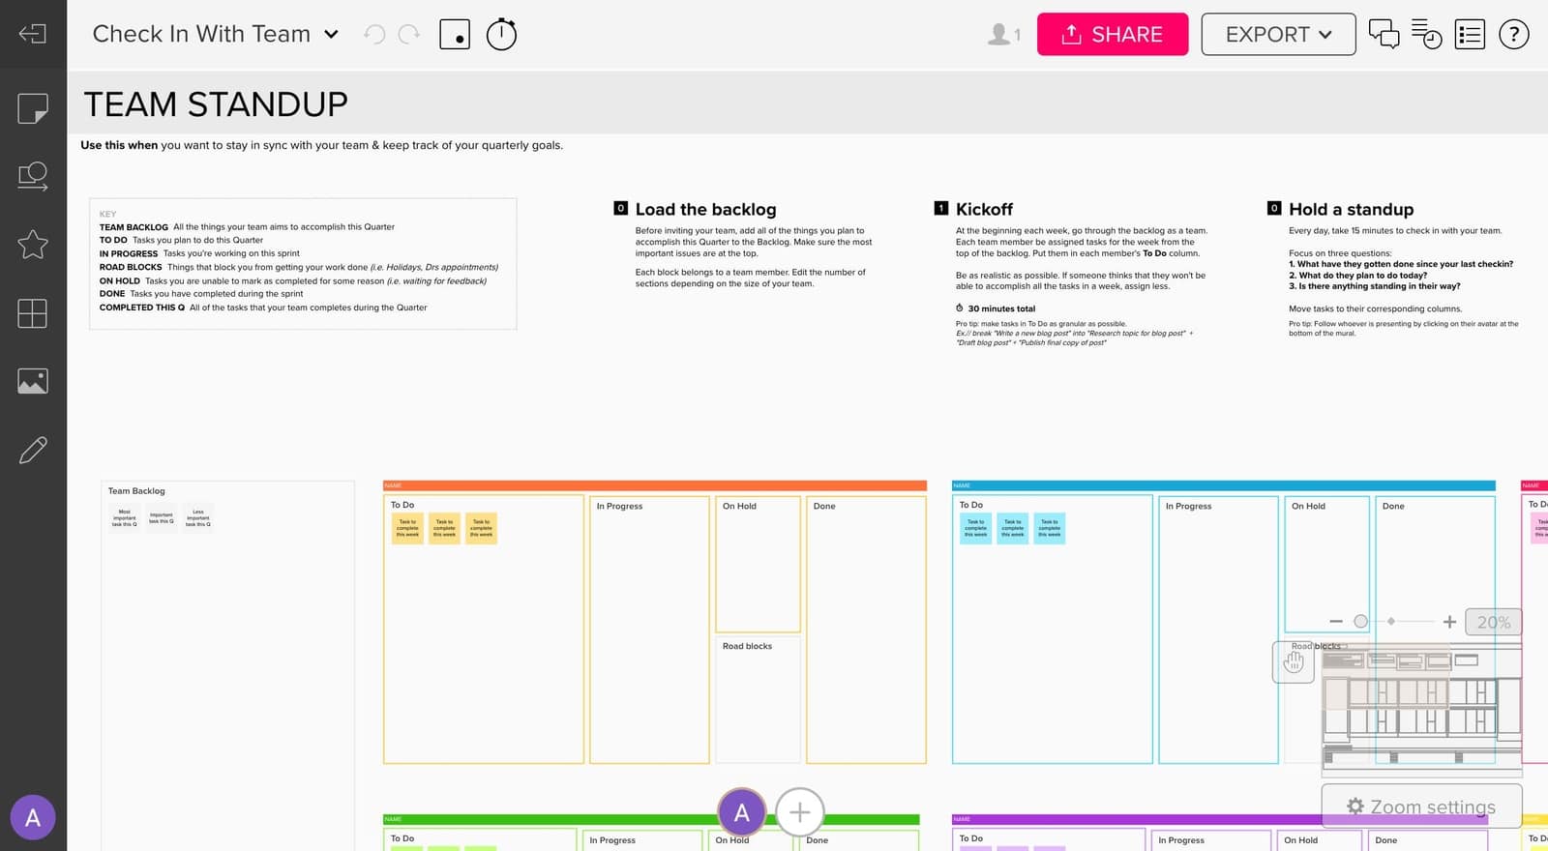
Task: Open the Check In With Team title dropdown
Action: pyautogui.click(x=331, y=34)
